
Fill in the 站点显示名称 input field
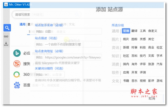(68, 31)
